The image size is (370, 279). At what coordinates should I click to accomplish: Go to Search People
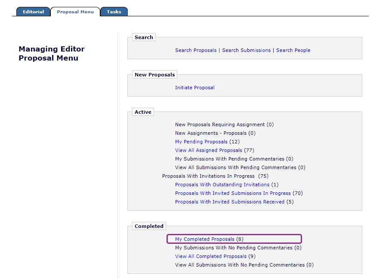pos(293,50)
